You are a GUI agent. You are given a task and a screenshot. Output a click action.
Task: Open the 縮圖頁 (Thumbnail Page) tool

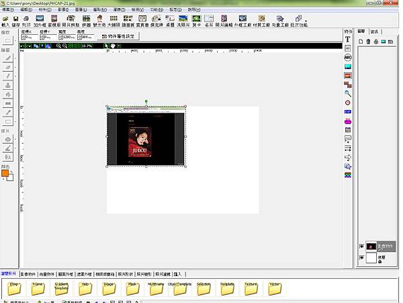128,21
